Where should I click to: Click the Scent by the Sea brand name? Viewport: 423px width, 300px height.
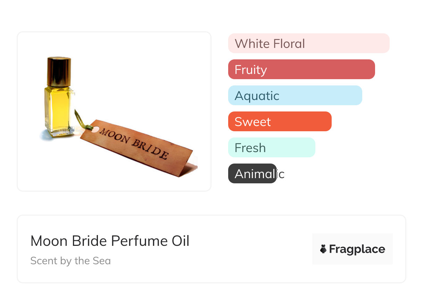[x=70, y=261]
